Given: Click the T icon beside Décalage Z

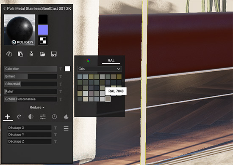Looking at the screenshot, I should pyautogui.click(x=55, y=142).
